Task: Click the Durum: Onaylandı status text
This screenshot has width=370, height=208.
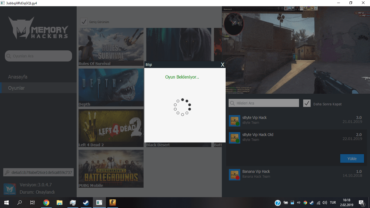Action: pos(37,192)
